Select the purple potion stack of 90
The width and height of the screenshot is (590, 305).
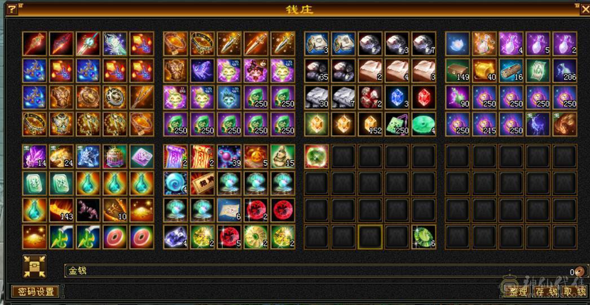click(x=457, y=97)
